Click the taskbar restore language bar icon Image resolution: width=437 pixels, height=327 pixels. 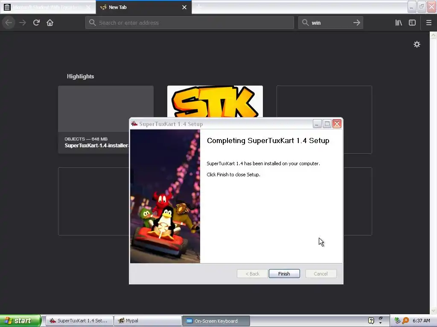coord(380,318)
